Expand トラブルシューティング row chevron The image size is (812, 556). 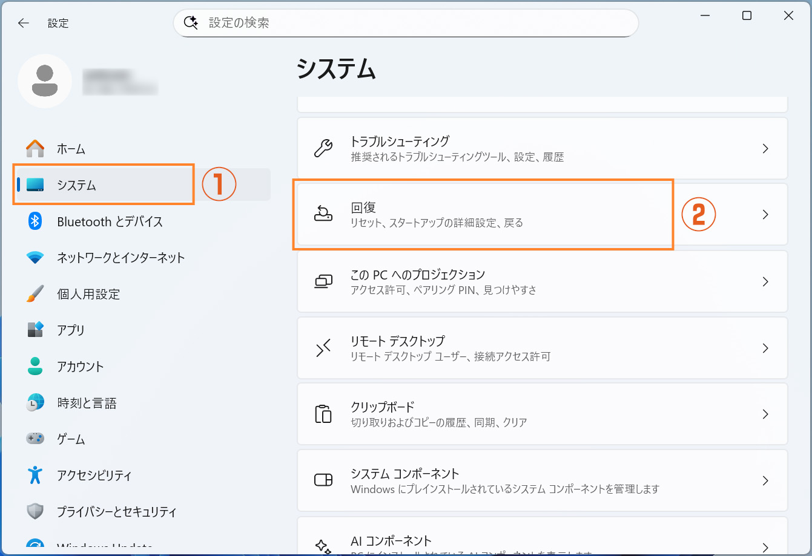[x=765, y=149]
